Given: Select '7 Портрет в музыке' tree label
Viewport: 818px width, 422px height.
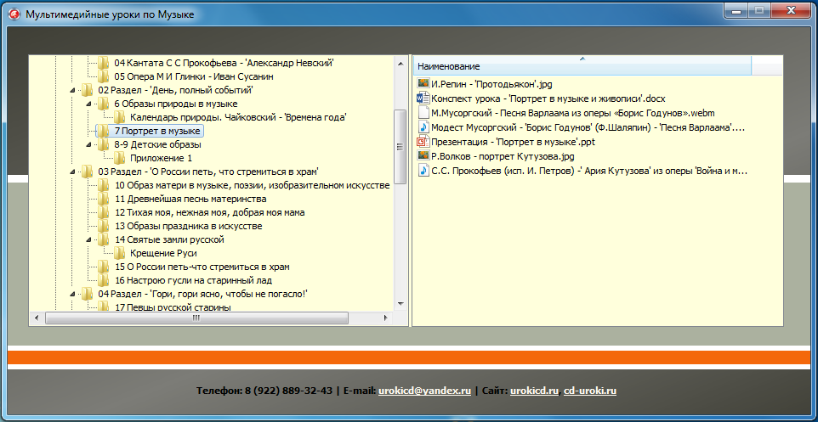Looking at the screenshot, I should (x=157, y=131).
